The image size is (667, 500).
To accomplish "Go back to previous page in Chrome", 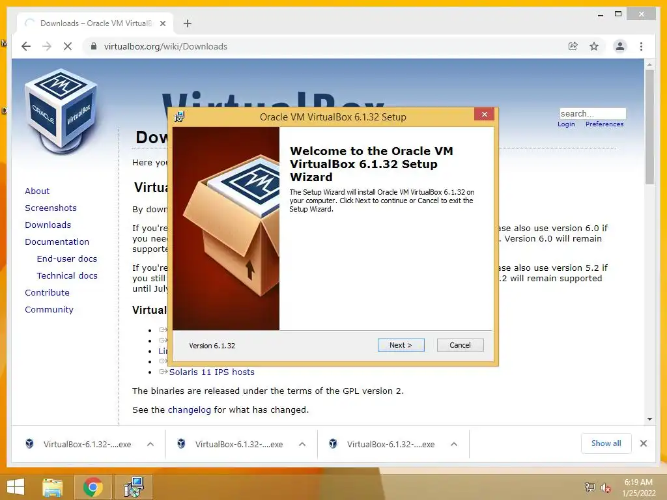I will 26,46.
